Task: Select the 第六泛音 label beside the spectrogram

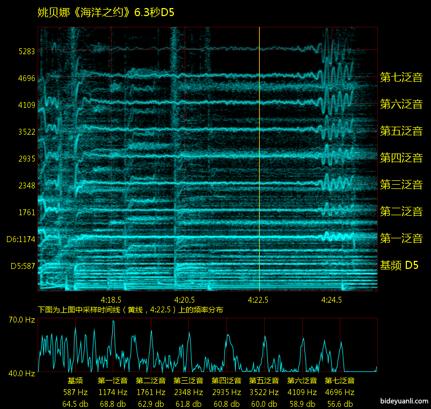Action: pyautogui.click(x=401, y=104)
